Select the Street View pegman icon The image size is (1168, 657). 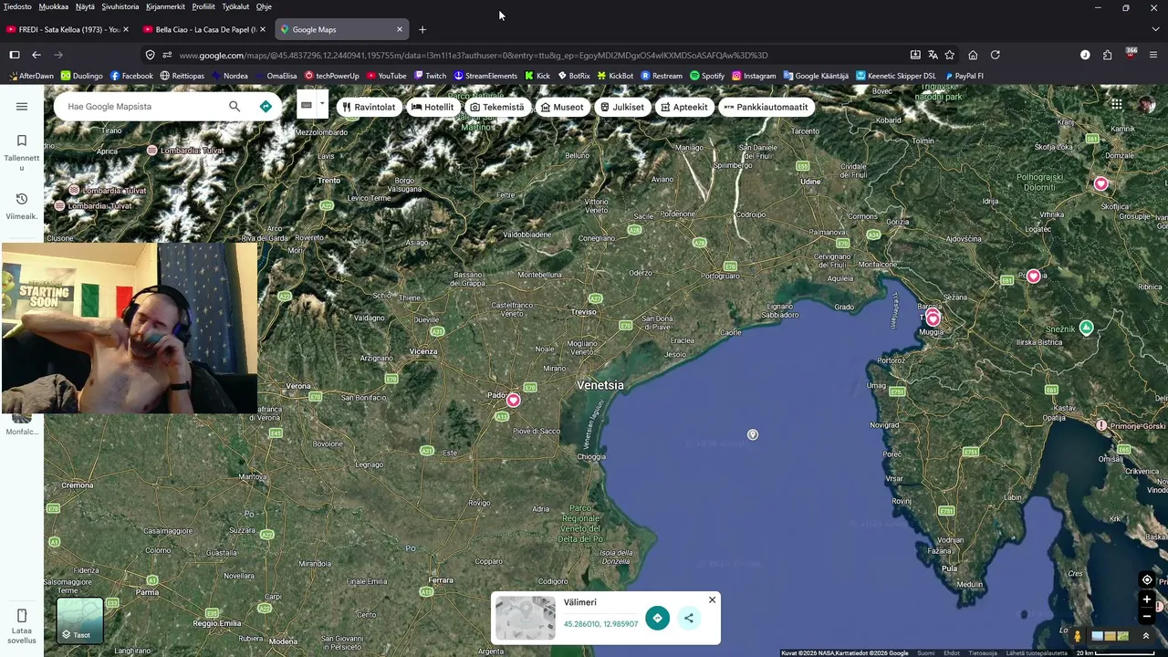coord(1078,636)
